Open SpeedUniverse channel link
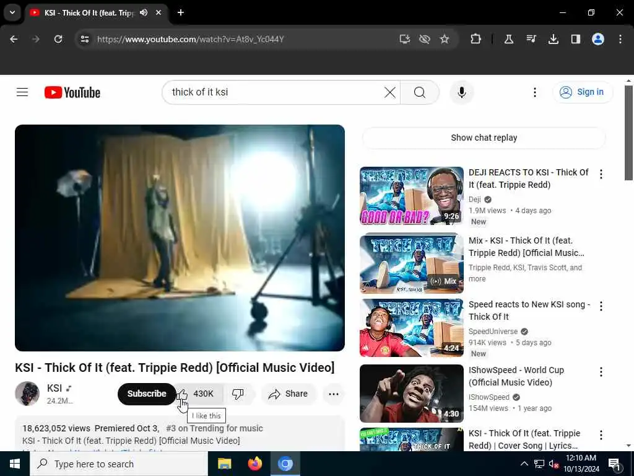The height and width of the screenshot is (476, 634). pos(493,332)
